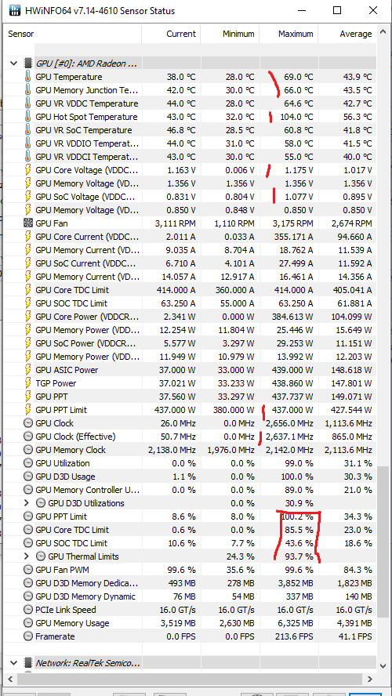Click the vertical scrollbar thumb
The height and width of the screenshot is (696, 392).
coord(383,541)
